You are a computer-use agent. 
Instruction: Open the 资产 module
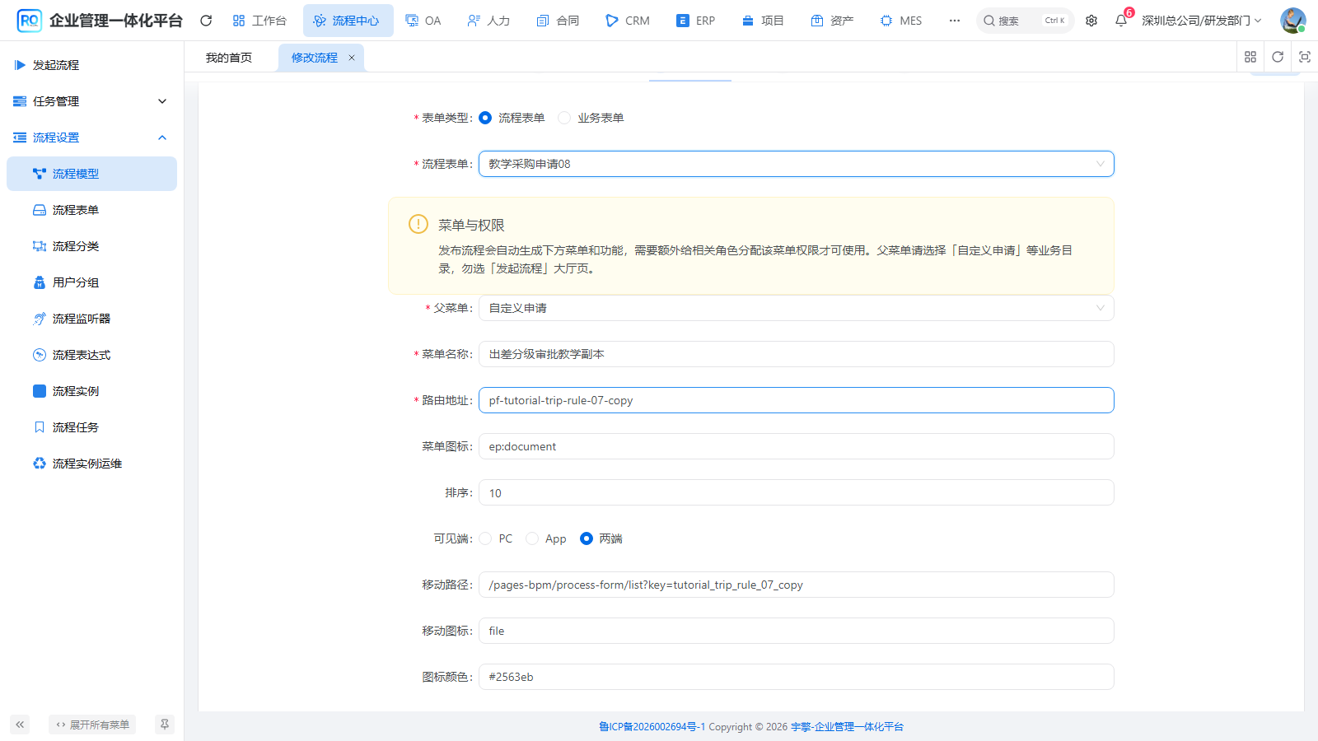[832, 21]
